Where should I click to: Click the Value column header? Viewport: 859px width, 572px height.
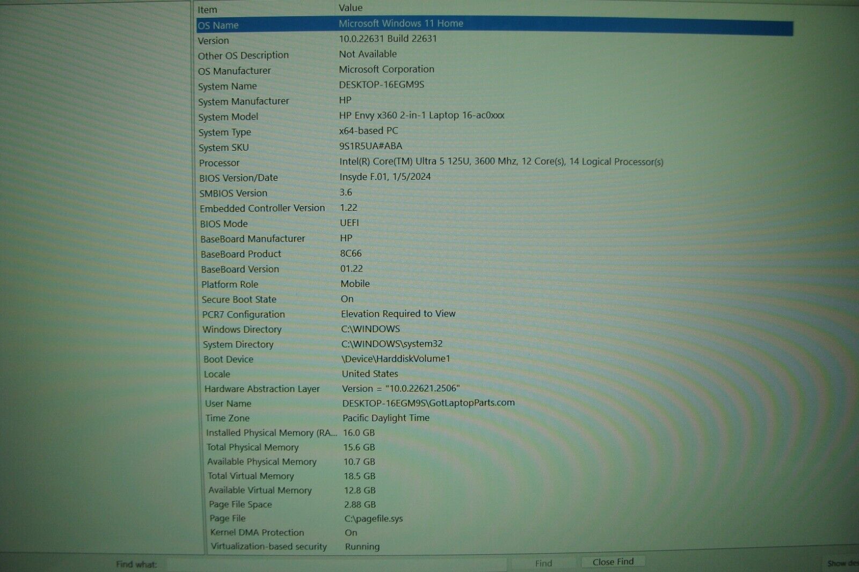(350, 8)
